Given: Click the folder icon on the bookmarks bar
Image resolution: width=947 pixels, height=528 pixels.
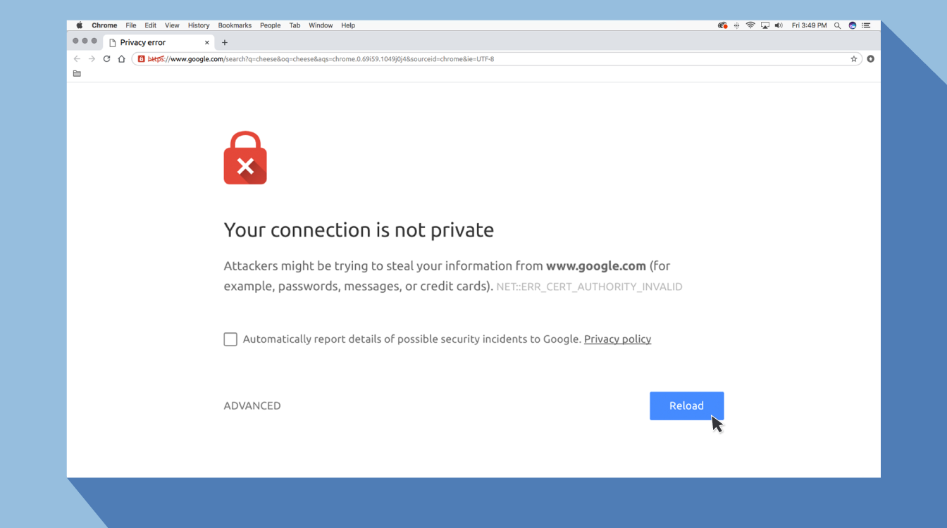Looking at the screenshot, I should click(x=77, y=73).
